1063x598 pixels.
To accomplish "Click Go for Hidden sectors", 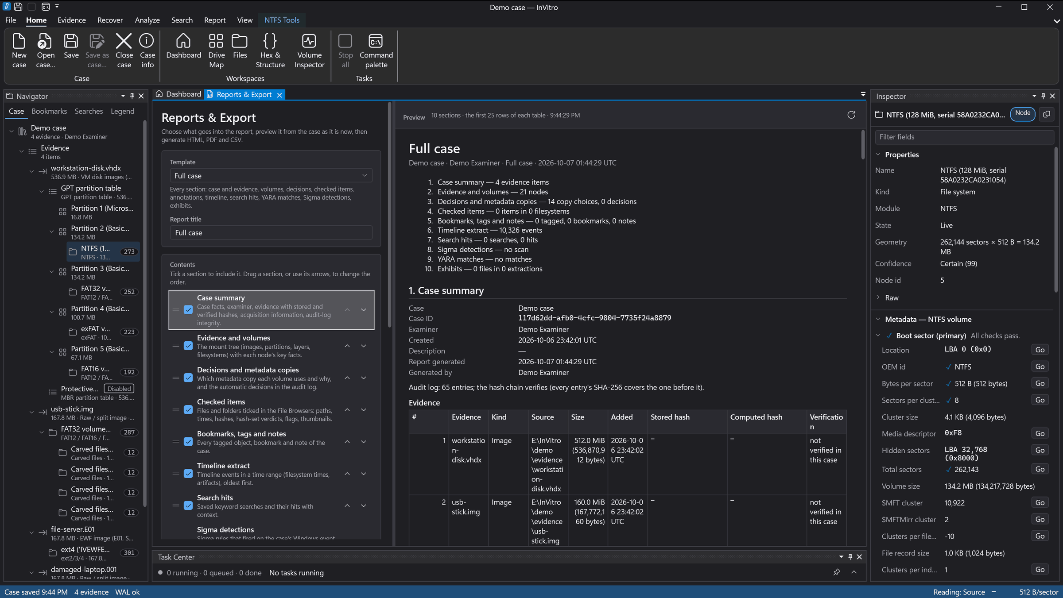I will pos(1040,450).
